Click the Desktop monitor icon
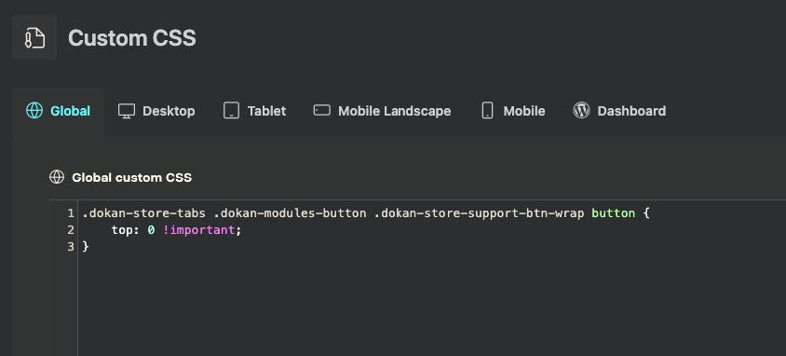This screenshot has width=786, height=356. pos(127,111)
